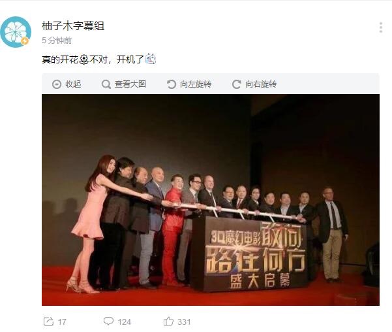This screenshot has height=332, width=392.
Task: Click the expanded ceremony photo
Action: point(211,200)
